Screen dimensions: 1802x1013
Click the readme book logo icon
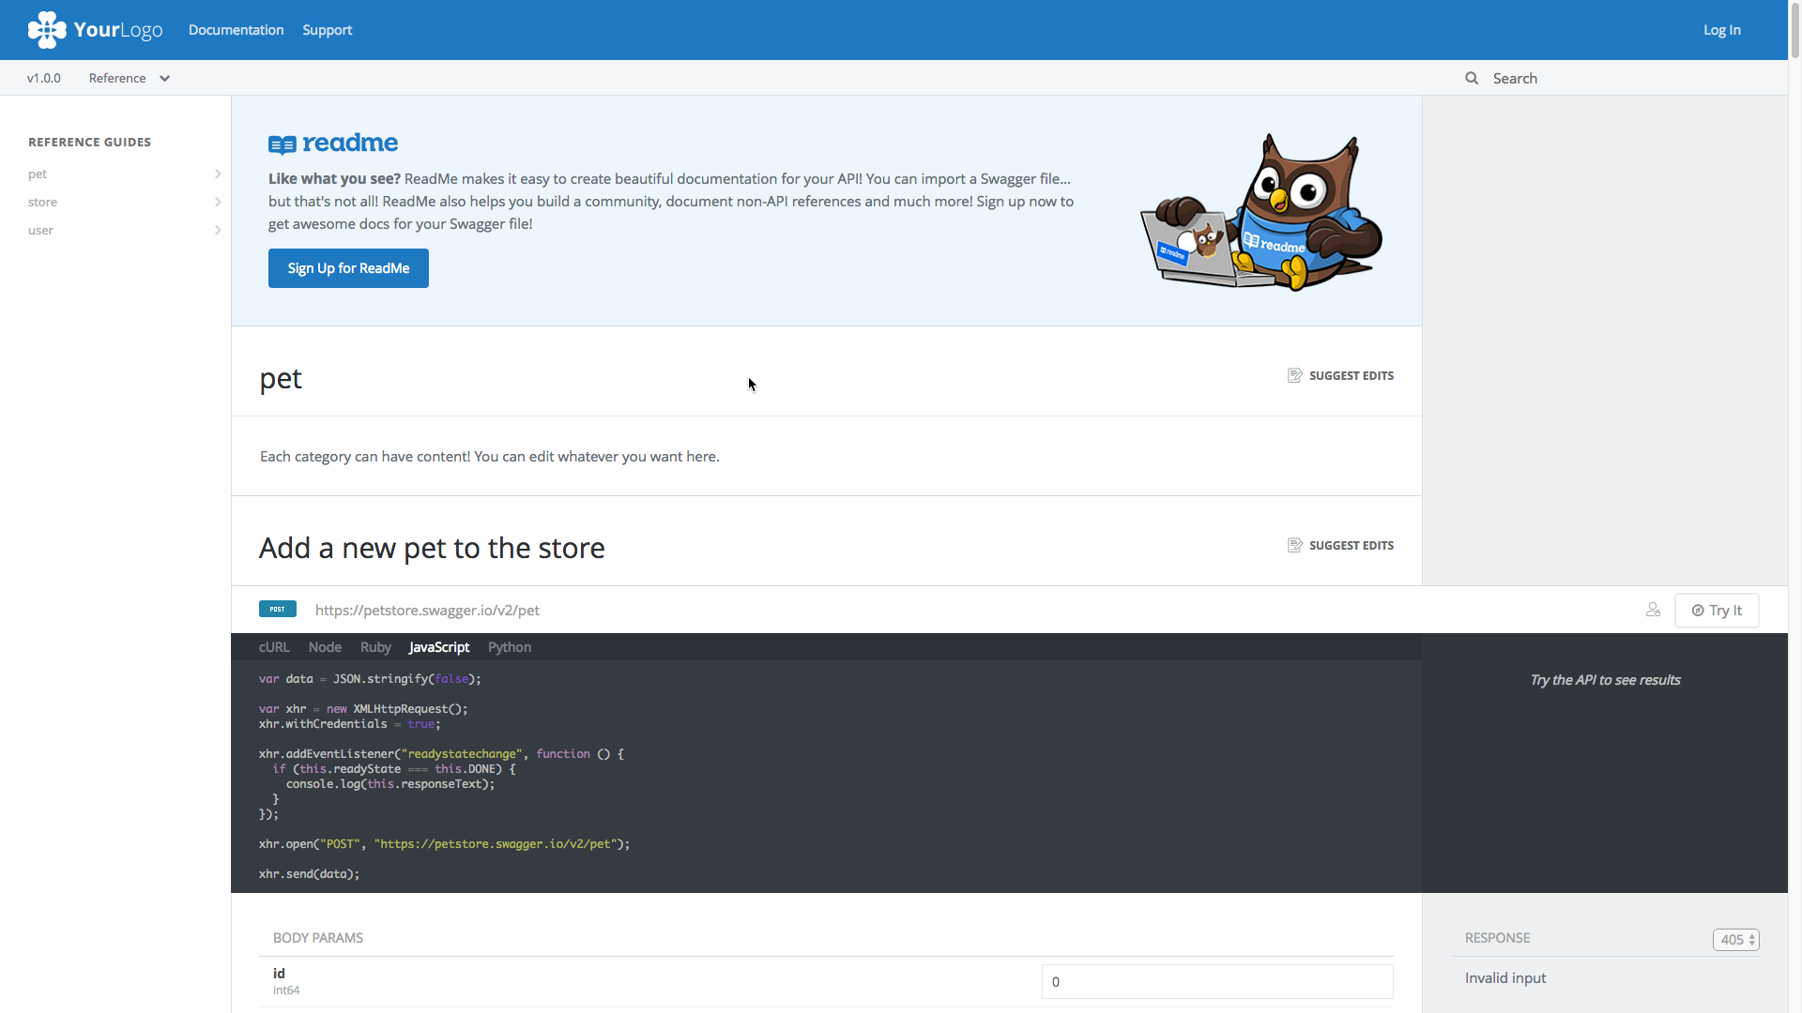pos(282,144)
